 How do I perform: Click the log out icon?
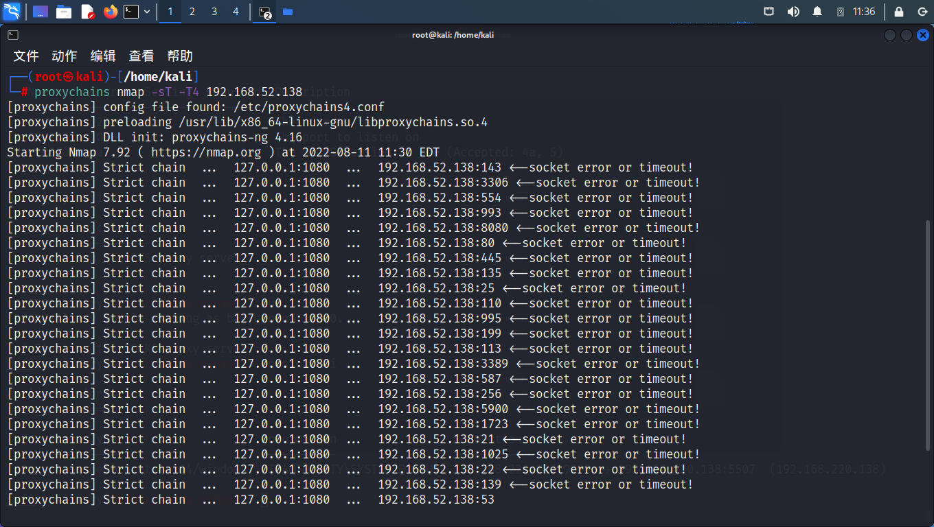[922, 12]
